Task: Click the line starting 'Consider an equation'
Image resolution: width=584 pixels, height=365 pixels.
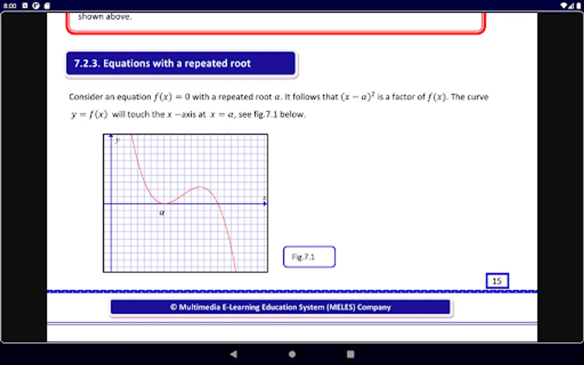Action: point(279,97)
